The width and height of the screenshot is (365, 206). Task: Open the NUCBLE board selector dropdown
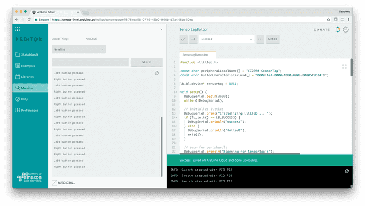tap(226, 39)
